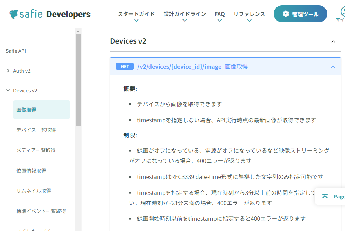
Task: Expand chevron under リファレンス
Action: 249,21
